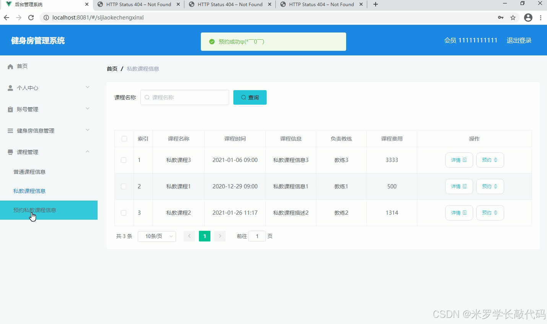Click the green success check icon in notification
The width and height of the screenshot is (547, 324).
click(x=212, y=42)
